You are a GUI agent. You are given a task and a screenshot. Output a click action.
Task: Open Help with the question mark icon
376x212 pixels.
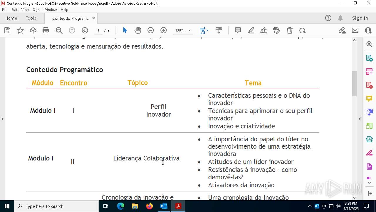click(328, 18)
